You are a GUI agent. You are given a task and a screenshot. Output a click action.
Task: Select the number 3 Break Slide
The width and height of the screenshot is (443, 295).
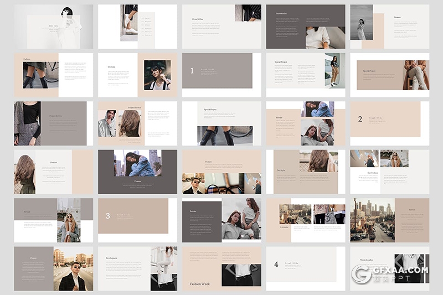coord(137,220)
